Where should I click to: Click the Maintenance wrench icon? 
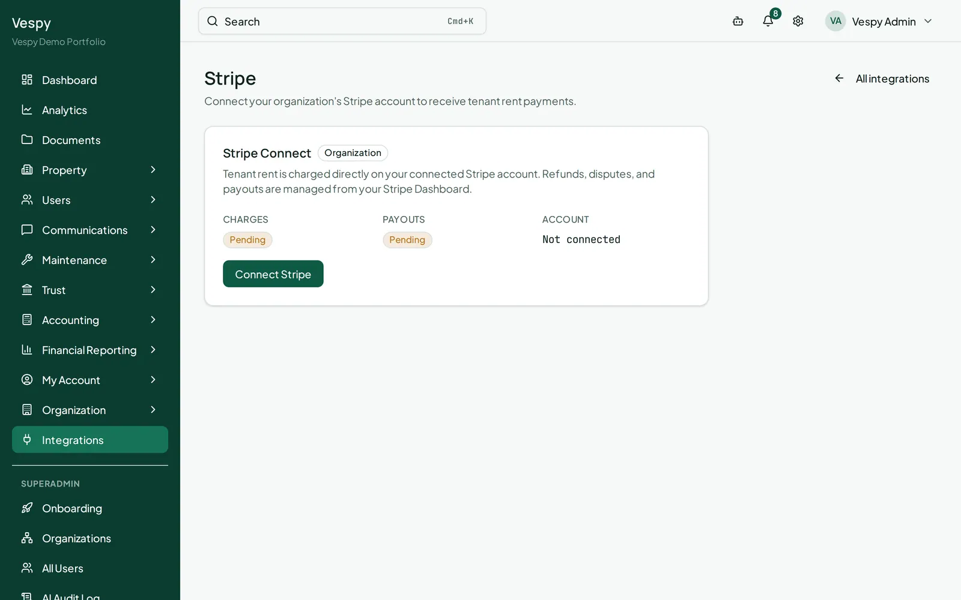(27, 260)
